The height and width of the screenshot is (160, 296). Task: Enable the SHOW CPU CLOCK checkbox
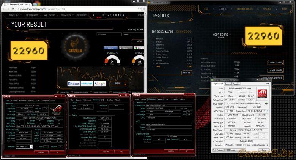pos(91,92)
